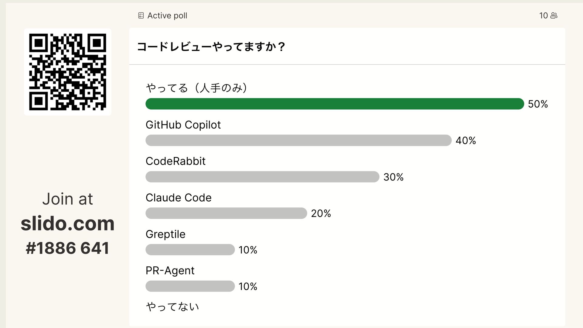Viewport: 583px width, 328px height.
Task: Click the PR-Agent 10% result bar
Action: pyautogui.click(x=190, y=286)
